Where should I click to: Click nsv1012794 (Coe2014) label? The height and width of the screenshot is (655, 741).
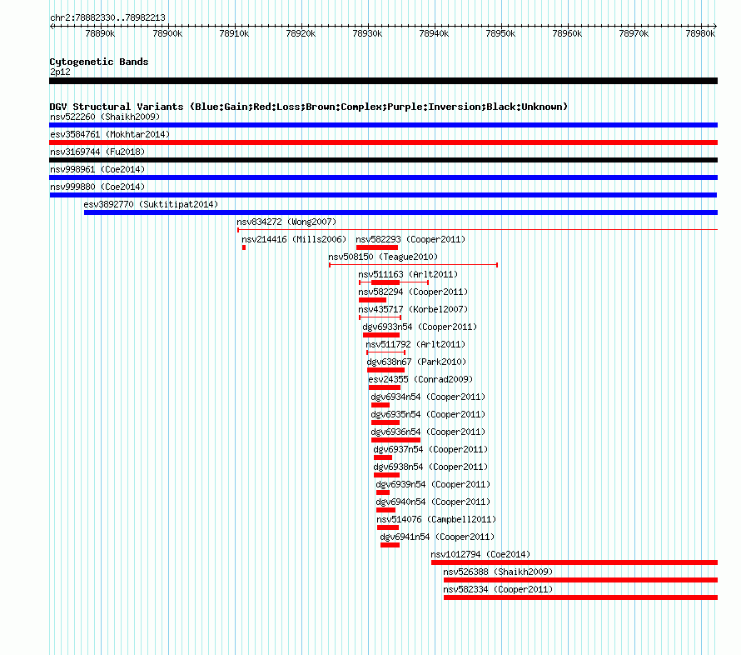tap(480, 554)
